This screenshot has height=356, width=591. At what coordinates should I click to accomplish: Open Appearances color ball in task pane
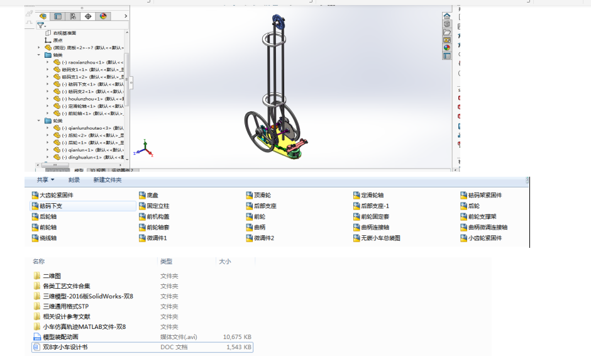[x=446, y=48]
